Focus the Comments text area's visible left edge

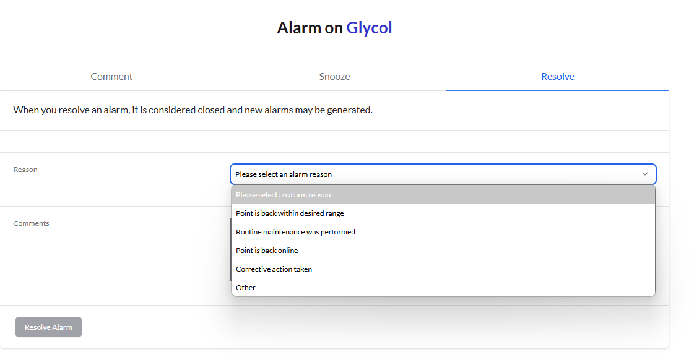coord(230,249)
